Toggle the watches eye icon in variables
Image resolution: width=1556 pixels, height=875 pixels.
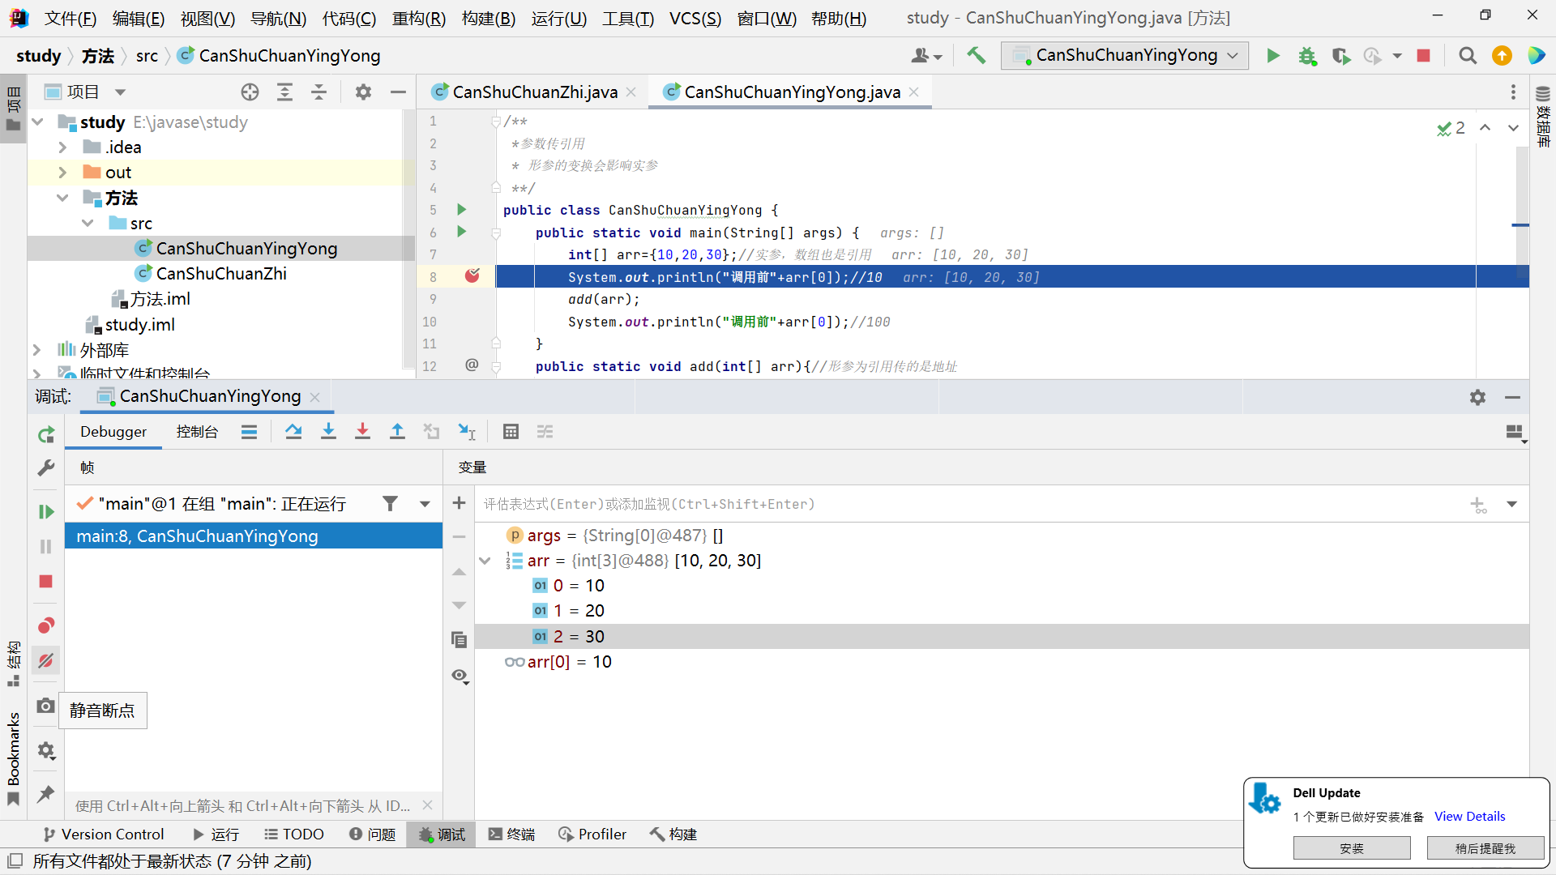click(460, 676)
